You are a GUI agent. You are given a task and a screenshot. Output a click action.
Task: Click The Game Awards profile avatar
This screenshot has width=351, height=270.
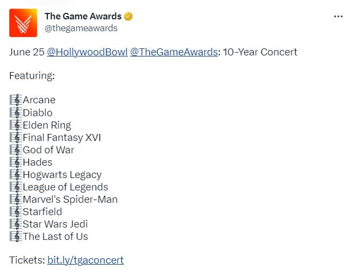(23, 23)
